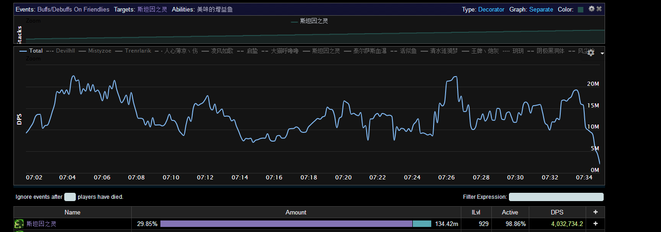Sort the table by Active column
This screenshot has width=661, height=232.
510,212
